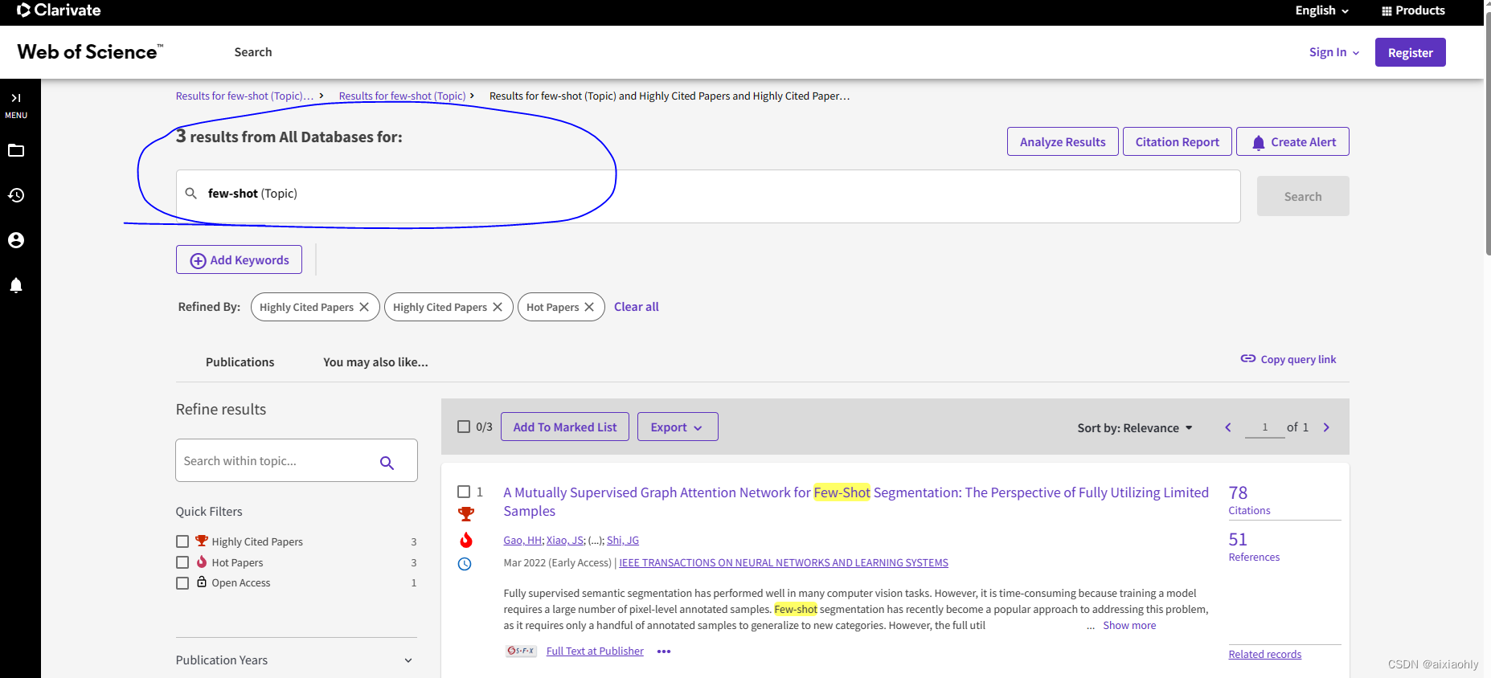Screen dimensions: 1491x678
Task: Open the Products grid menu
Action: 1413,10
